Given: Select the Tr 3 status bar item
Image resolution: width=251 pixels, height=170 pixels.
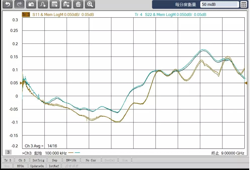Looking at the screenshot, I should [8, 160].
